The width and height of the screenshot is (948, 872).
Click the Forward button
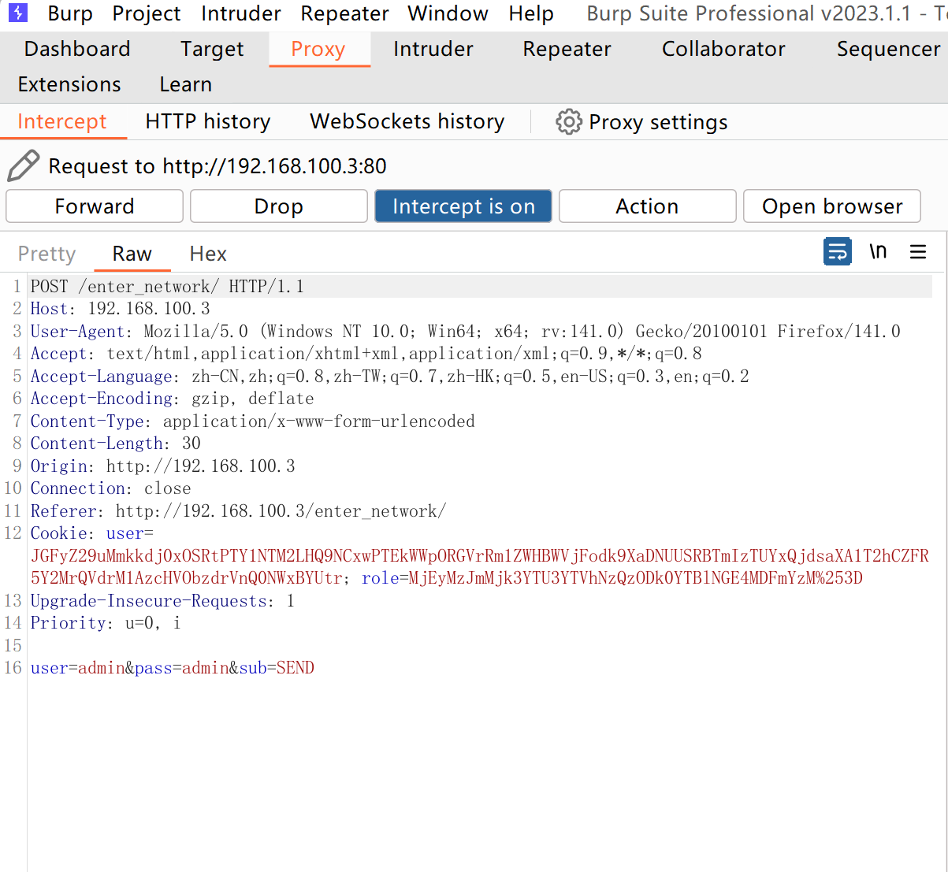(95, 206)
